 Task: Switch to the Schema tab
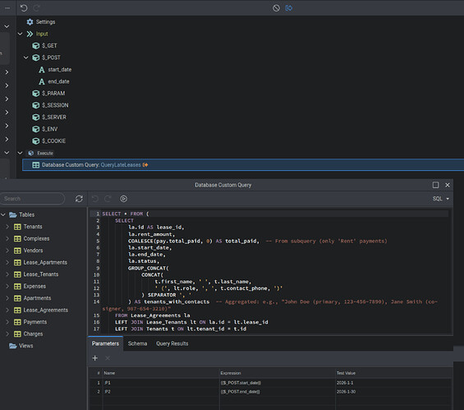point(137,343)
